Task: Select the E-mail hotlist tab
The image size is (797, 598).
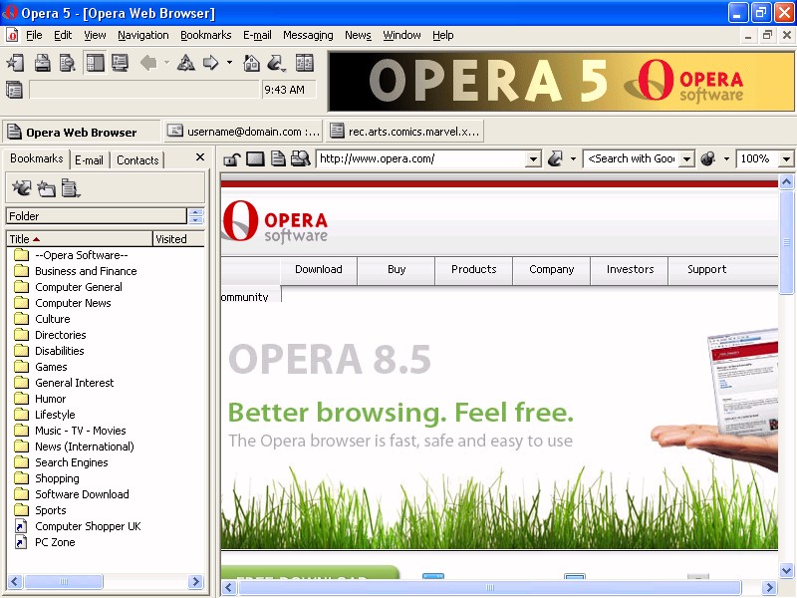Action: 89,160
